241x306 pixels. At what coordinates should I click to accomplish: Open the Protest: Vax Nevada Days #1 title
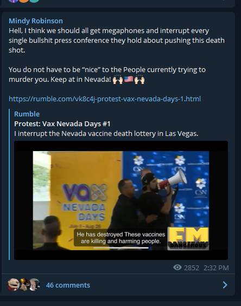point(62,123)
